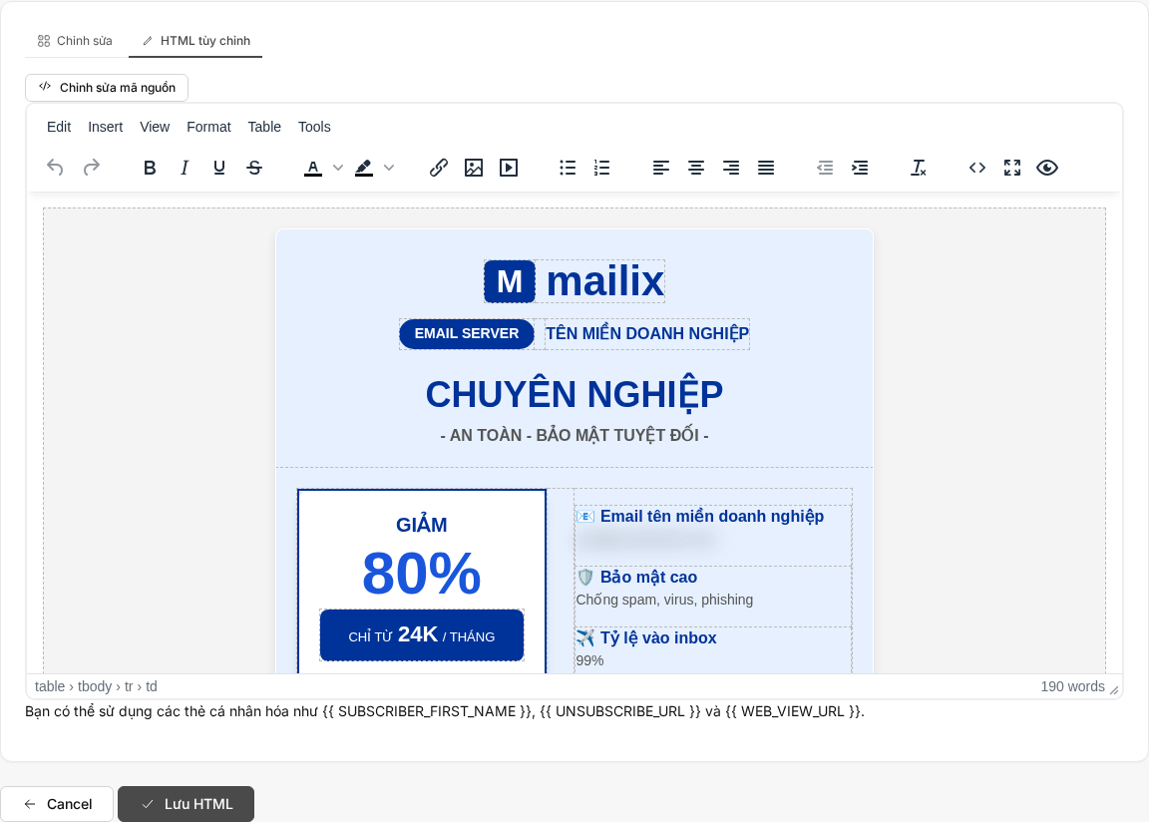1149x822 pixels.
Task: Select 'table' in element path
Action: pyautogui.click(x=50, y=686)
